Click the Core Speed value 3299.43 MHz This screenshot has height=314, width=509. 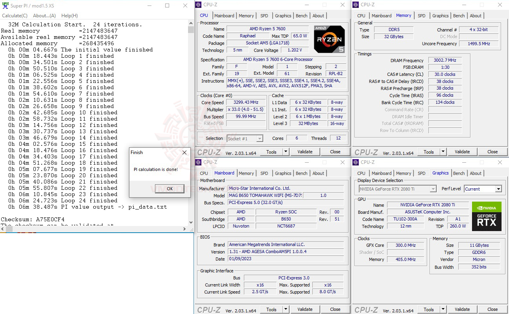point(246,103)
